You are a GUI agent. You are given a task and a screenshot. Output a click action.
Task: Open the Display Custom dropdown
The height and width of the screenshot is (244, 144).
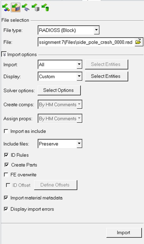[79, 76]
